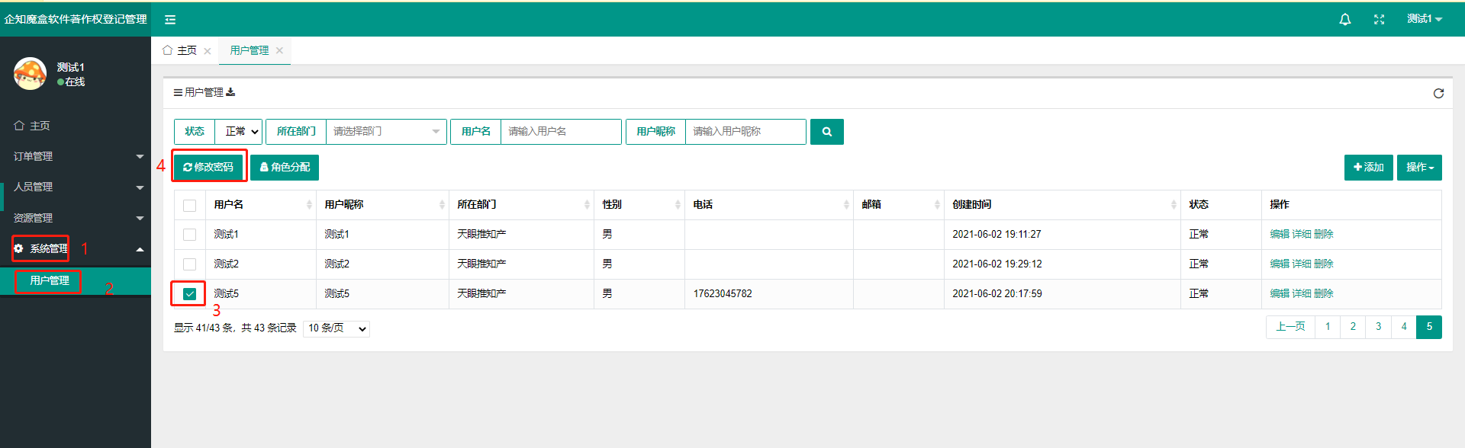The image size is (1465, 448).
Task: Select the checkbox for user 测试1
Action: 190,235
